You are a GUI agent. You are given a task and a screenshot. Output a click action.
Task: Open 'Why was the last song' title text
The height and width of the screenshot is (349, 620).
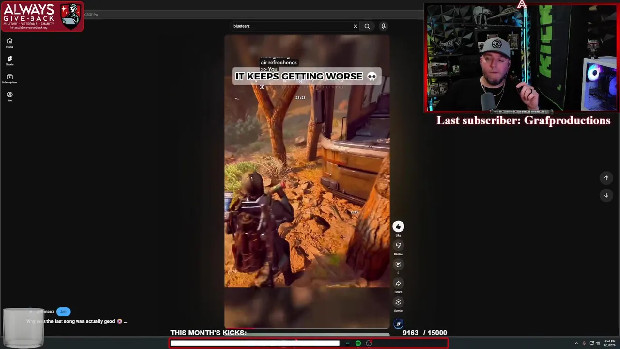point(71,321)
